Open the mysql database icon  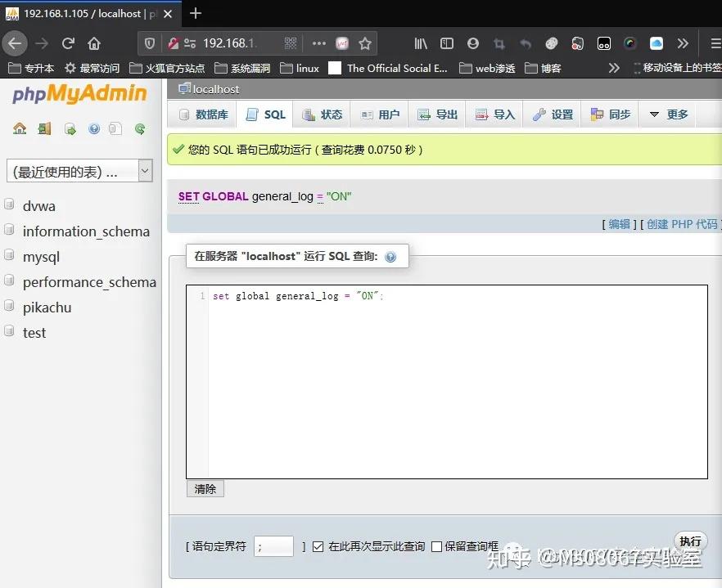pyautogui.click(x=9, y=255)
